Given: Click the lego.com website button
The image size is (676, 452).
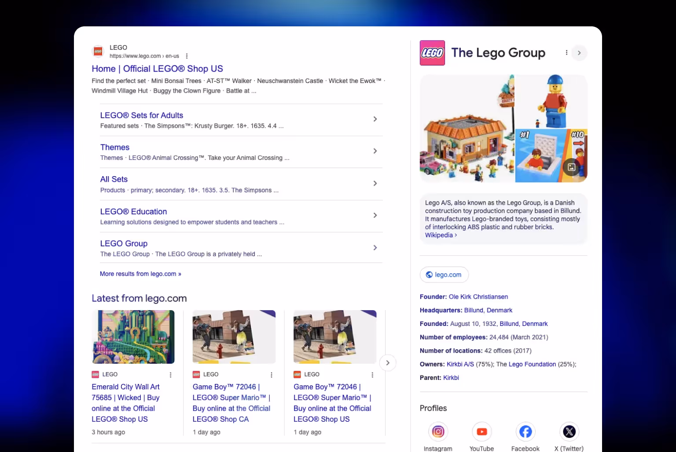Looking at the screenshot, I should point(444,275).
